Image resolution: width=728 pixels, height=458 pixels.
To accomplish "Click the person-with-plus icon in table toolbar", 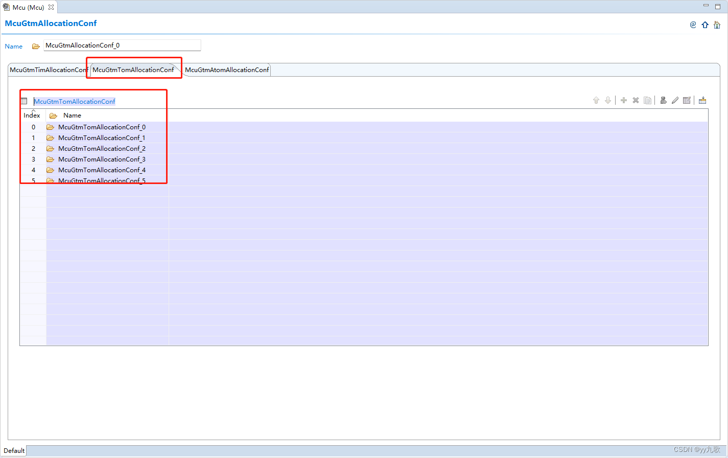I will tap(664, 100).
